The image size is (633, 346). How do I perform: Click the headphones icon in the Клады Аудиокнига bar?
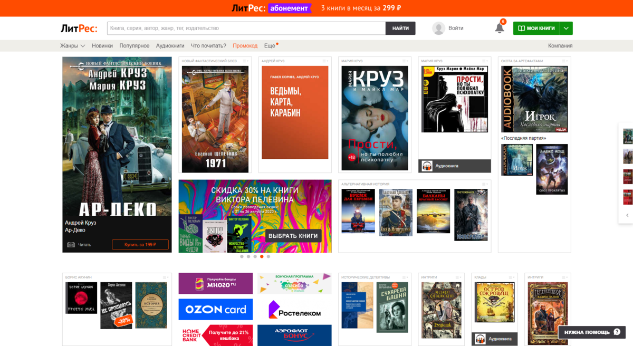click(480, 339)
